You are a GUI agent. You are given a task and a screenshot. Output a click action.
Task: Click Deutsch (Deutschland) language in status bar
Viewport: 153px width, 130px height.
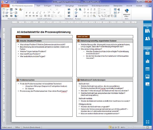point(32,127)
